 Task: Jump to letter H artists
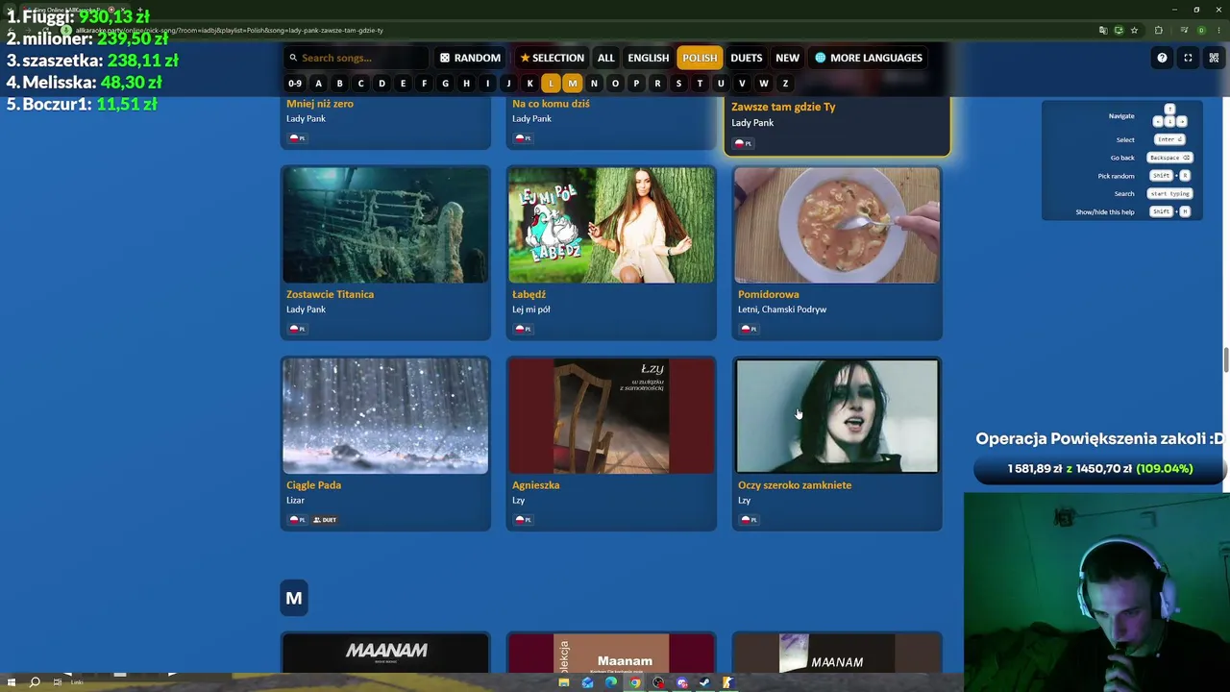click(x=466, y=84)
